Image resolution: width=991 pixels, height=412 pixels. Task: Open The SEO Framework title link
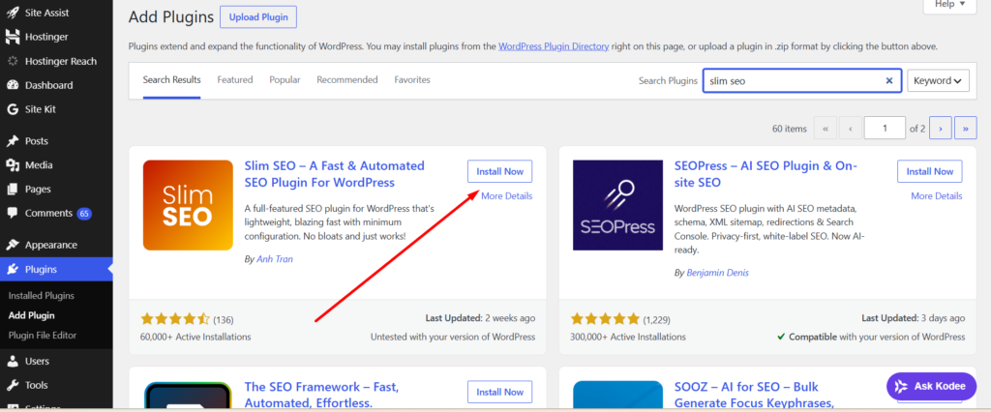click(321, 394)
